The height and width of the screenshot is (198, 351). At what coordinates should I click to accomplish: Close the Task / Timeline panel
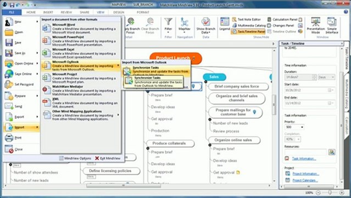click(342, 43)
